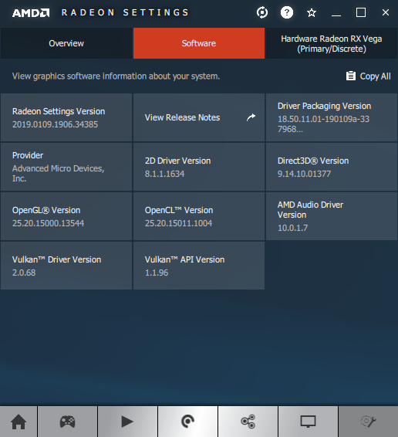This screenshot has height=437, width=398.
Task: Open Hardware Radeon RX Vega tab
Action: point(332,43)
